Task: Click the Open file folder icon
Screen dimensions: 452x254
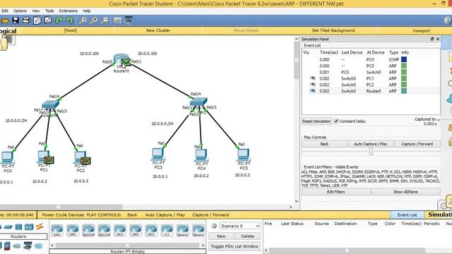Action: click(5, 20)
